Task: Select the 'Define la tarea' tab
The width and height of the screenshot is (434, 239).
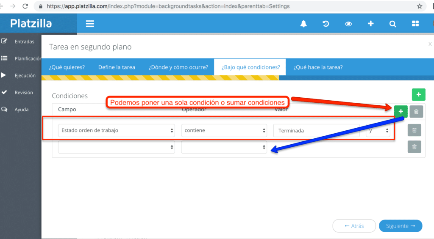Action: point(117,67)
